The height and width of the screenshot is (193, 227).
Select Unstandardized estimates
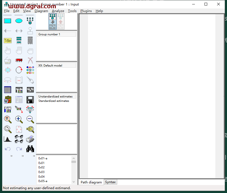coord(57,96)
